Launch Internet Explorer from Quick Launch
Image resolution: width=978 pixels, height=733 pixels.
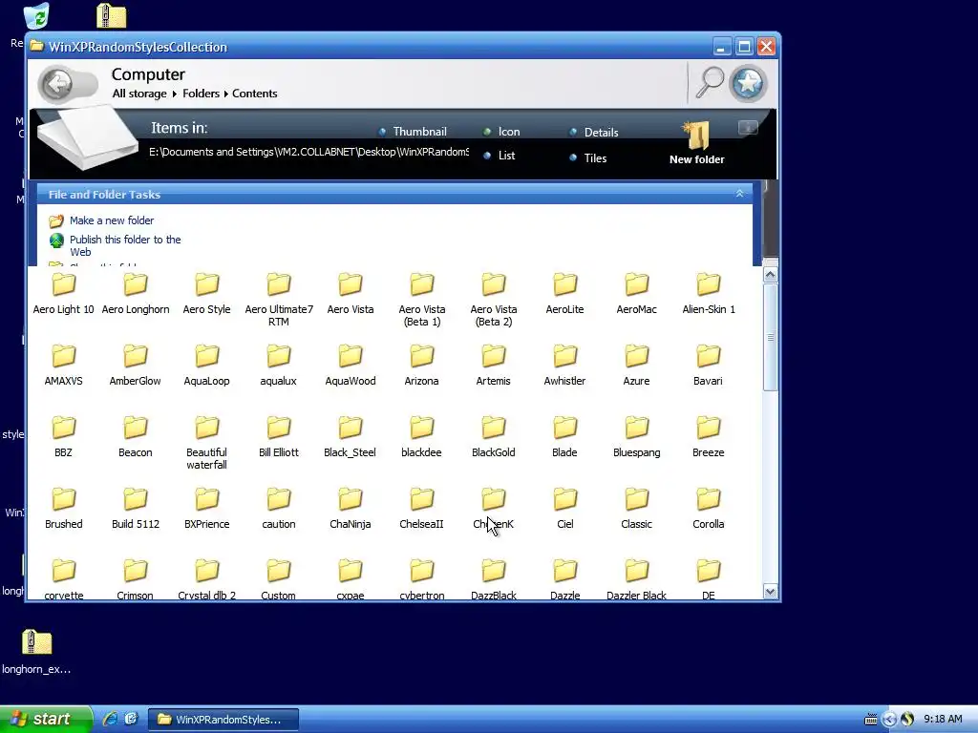[110, 719]
